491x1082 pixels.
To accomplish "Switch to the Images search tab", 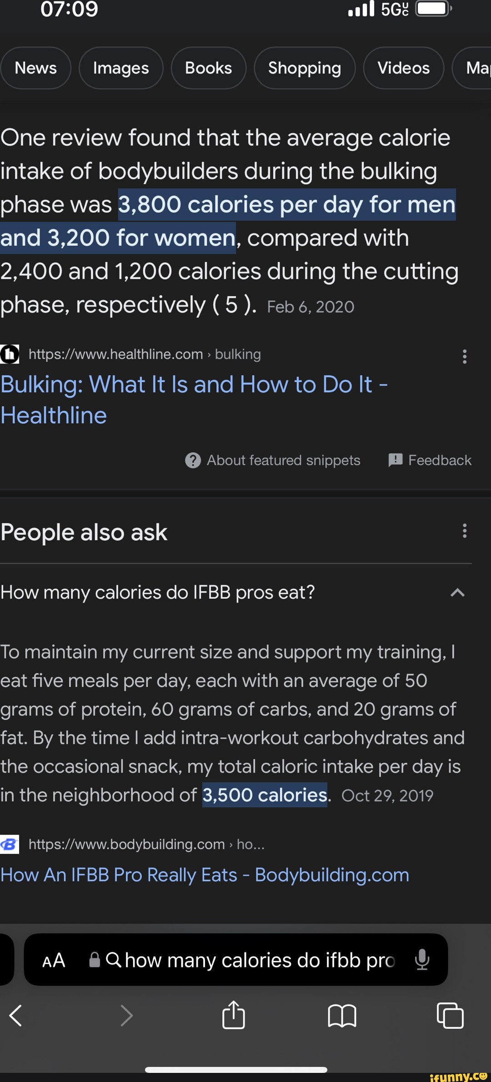I will [121, 68].
